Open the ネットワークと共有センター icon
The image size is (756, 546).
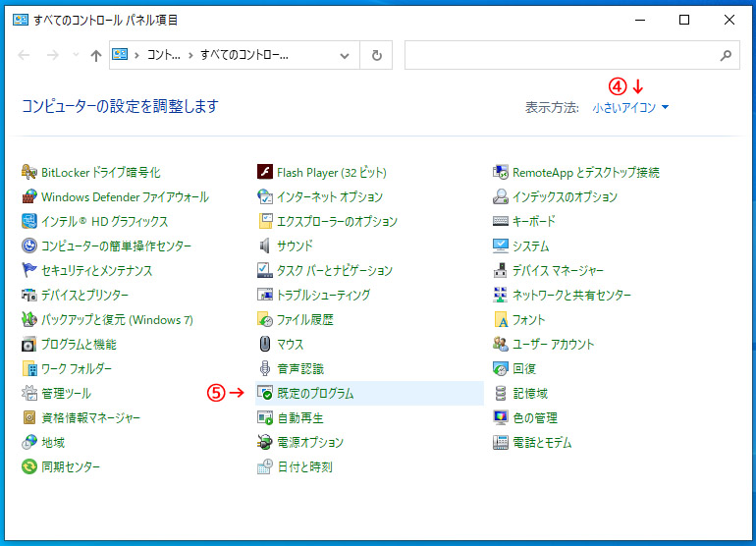(501, 295)
